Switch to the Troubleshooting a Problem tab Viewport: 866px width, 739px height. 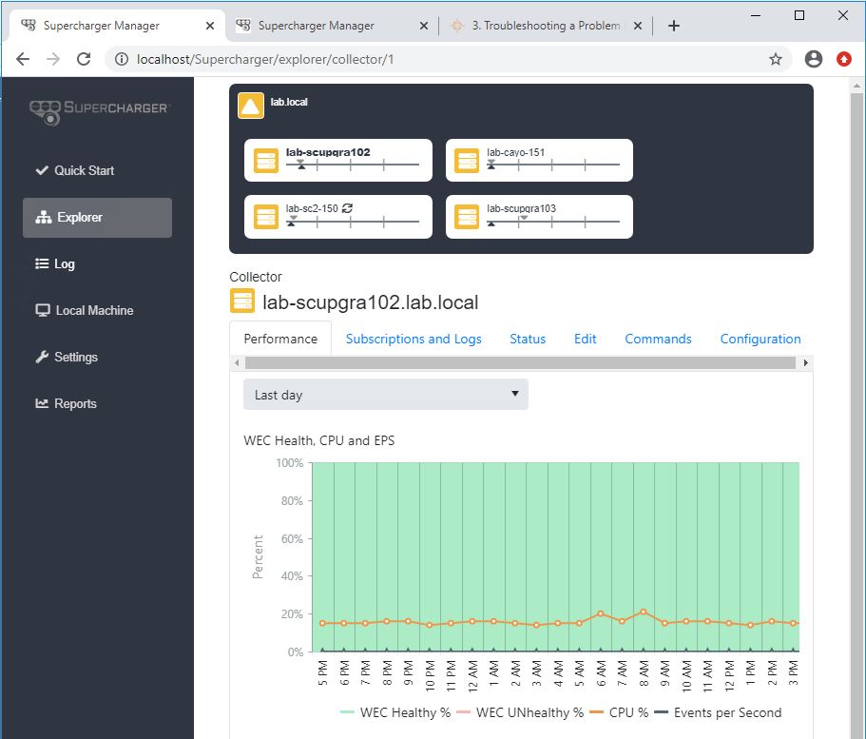545,26
